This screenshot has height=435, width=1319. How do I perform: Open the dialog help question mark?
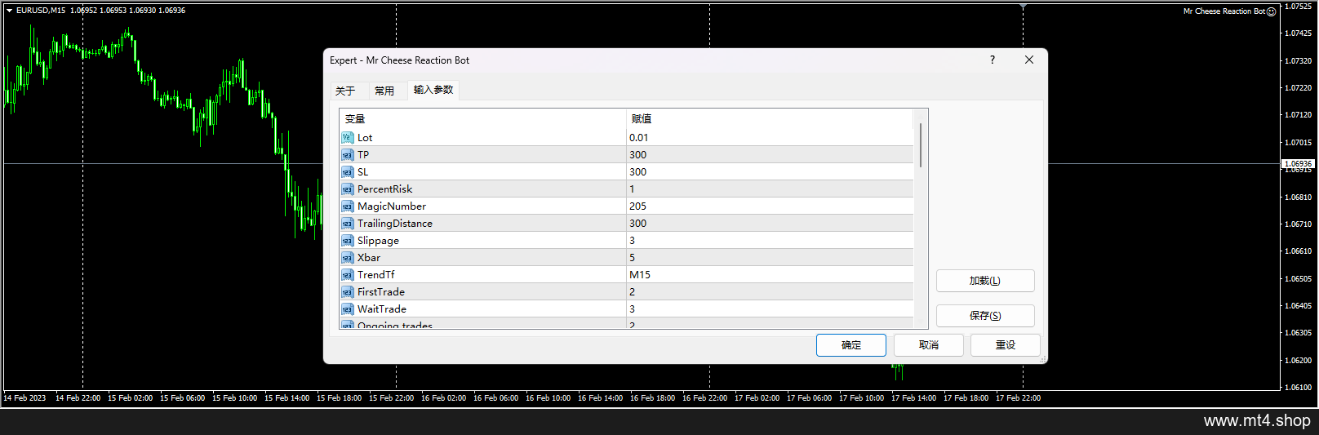click(993, 60)
